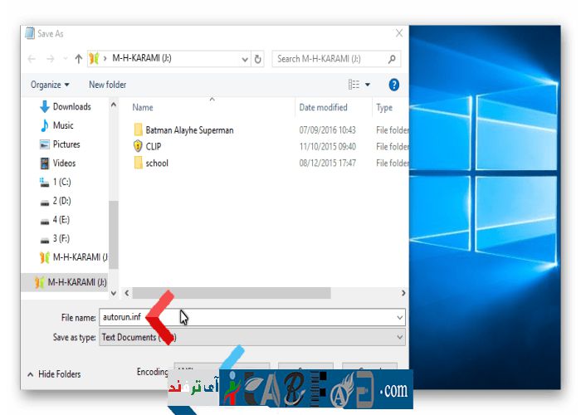This screenshot has height=415, width=581.
Task: Expand the File name history dropdown
Action: pos(400,318)
